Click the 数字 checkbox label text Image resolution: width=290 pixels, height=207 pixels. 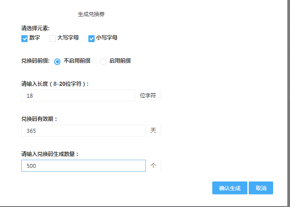(x=35, y=38)
